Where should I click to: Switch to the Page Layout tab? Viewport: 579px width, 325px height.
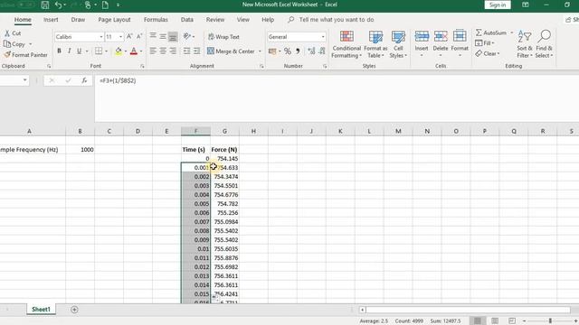[114, 20]
